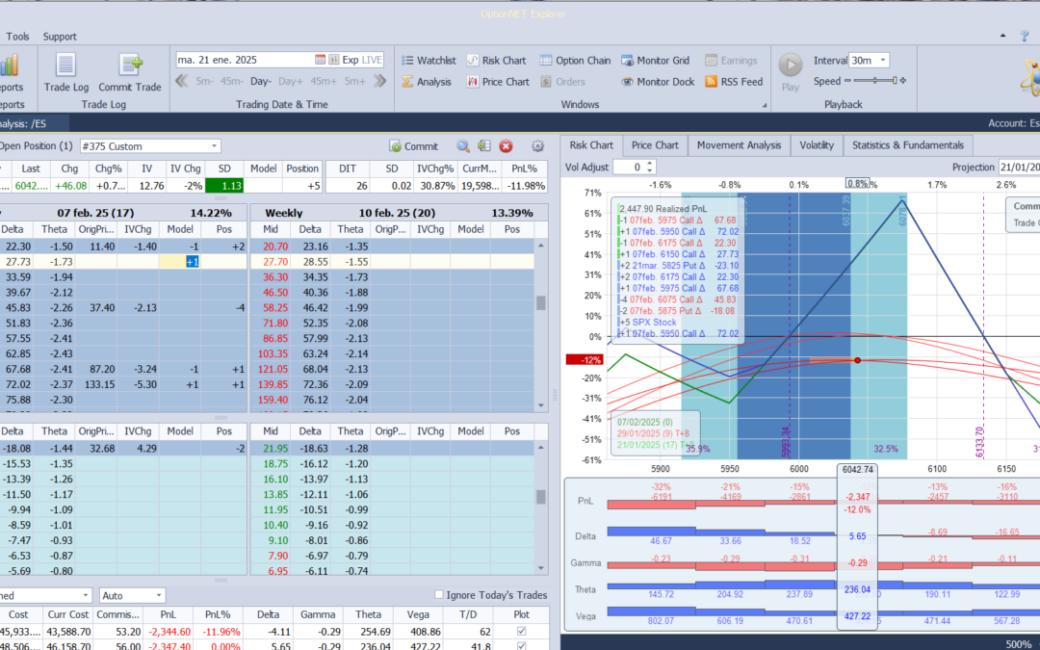Switch to the Price Chart tab

coord(655,145)
